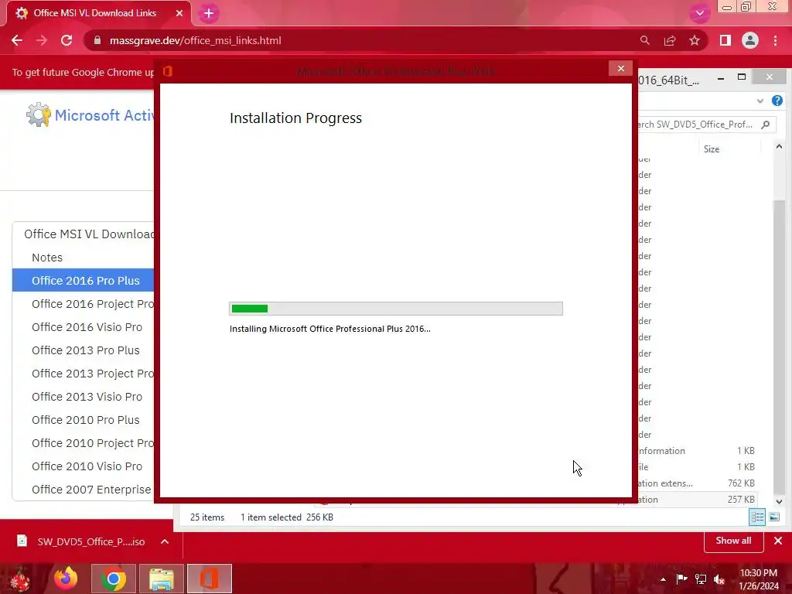The width and height of the screenshot is (792, 594).
Task: Click the muted volume tray icon
Action: coord(719,579)
